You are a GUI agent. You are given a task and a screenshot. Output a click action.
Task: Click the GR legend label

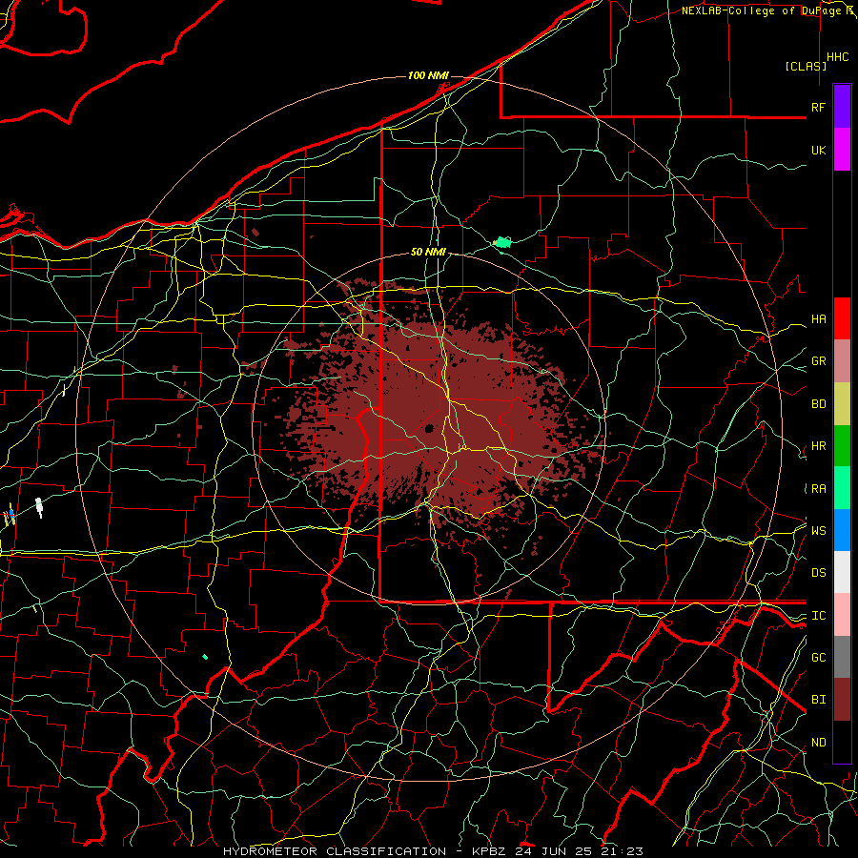click(x=818, y=361)
